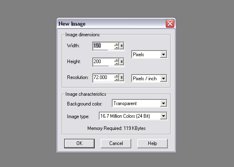Confirm with the OK button
234x167 pixels.
79,143
